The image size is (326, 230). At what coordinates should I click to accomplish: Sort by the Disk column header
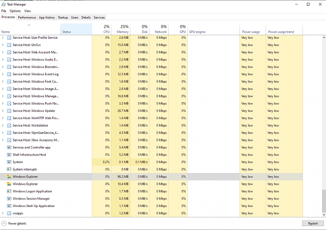click(140, 29)
